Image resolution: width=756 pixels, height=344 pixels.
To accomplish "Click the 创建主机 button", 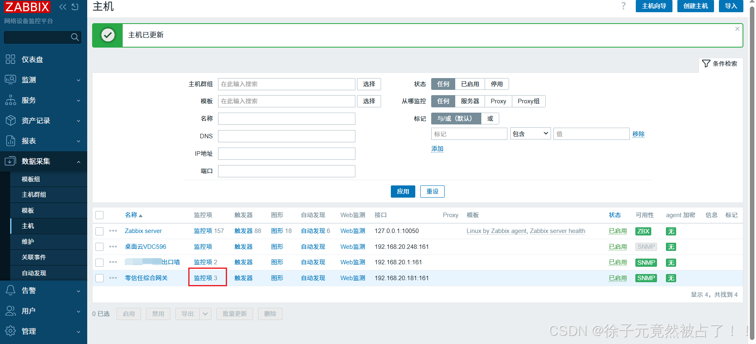I will tap(695, 6).
